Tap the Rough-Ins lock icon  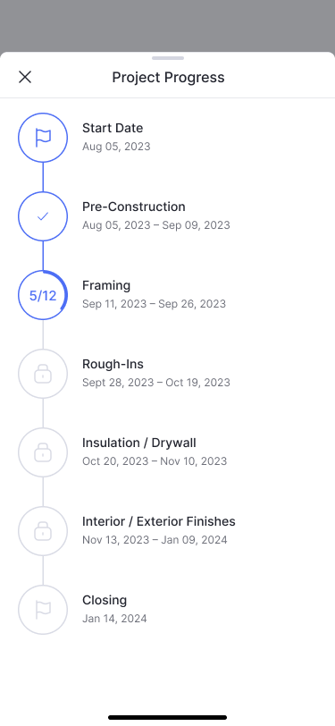tap(43, 374)
